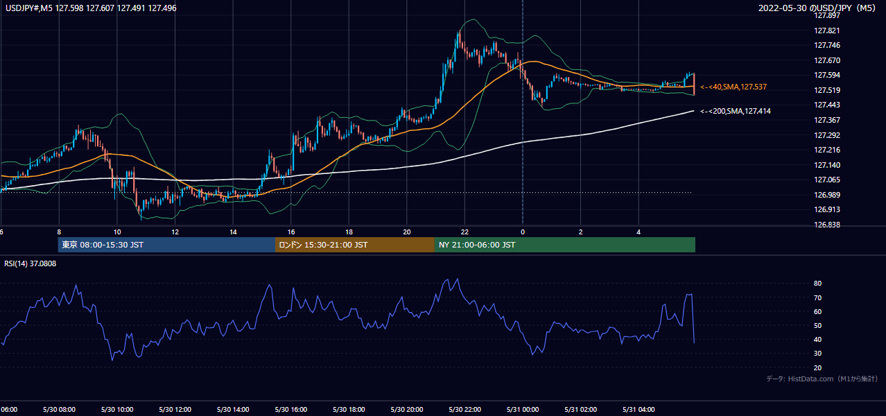
Task: Click the 5/30 20:00 time axis label
Action: click(406, 410)
